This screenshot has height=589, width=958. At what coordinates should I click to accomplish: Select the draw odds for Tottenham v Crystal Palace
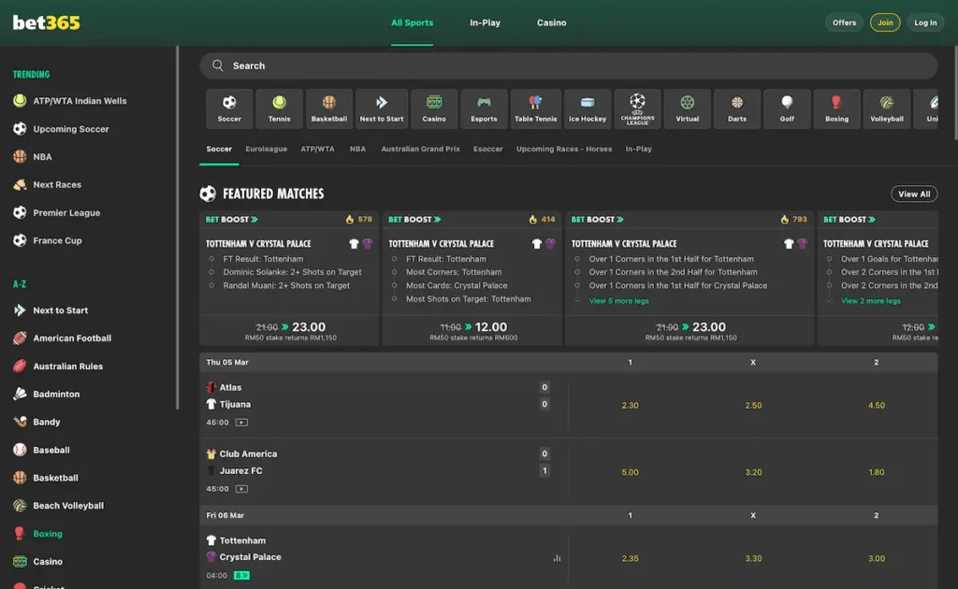754,558
